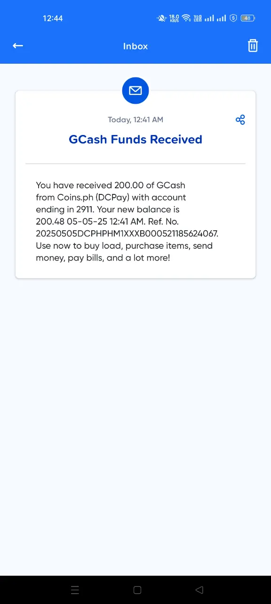Open recent apps from navigation bar

pyautogui.click(x=75, y=590)
